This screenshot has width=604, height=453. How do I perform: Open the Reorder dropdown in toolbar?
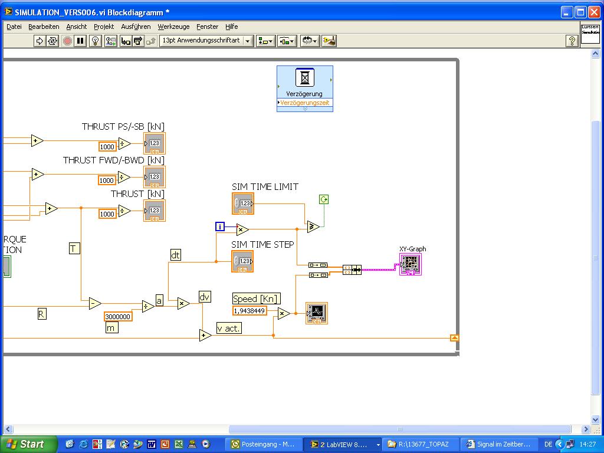click(310, 41)
